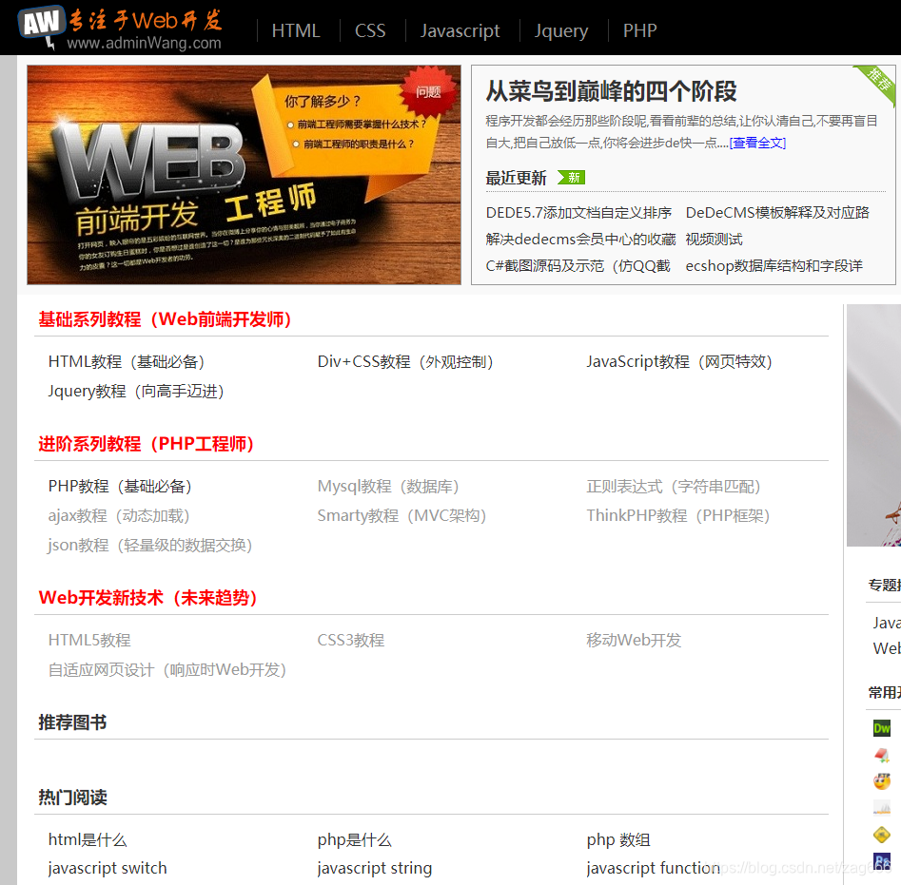The width and height of the screenshot is (901, 885).
Task: Open the red notepad editor icon
Action: pyautogui.click(x=881, y=755)
